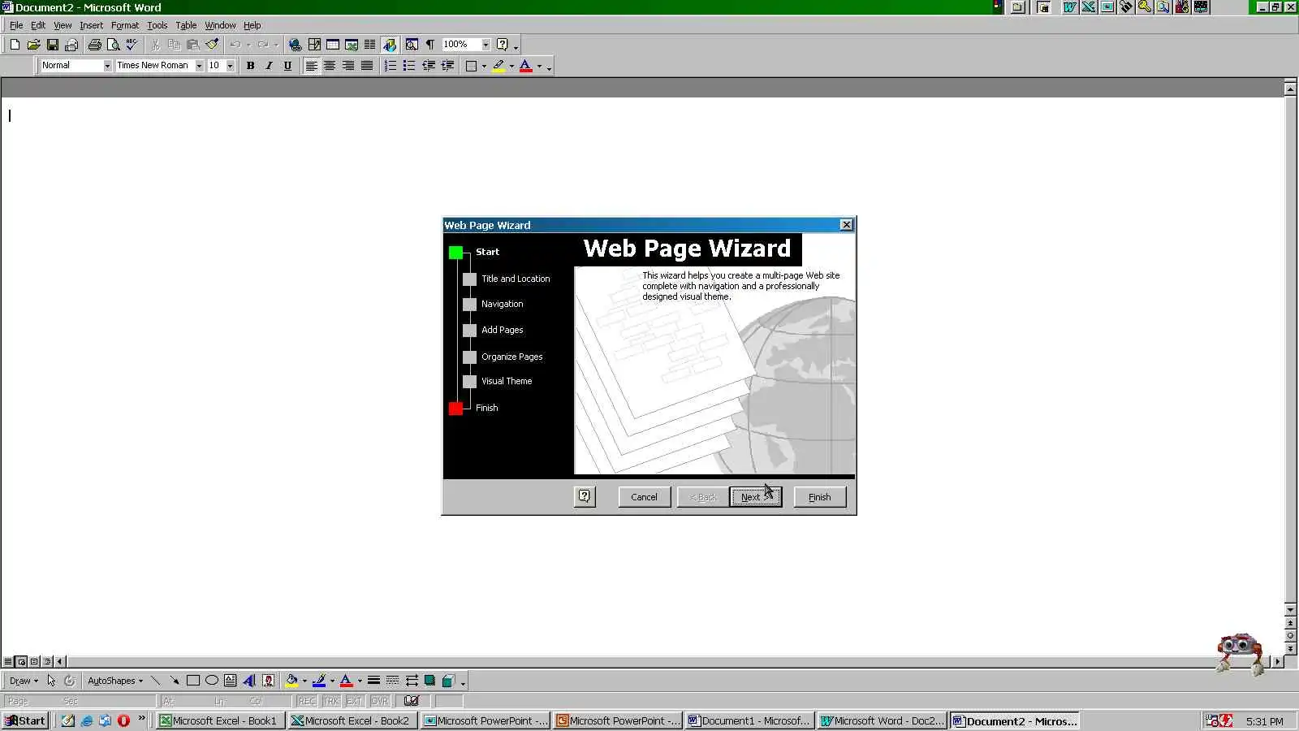Screen dimensions: 1299x731
Task: Open the Format menu
Action: click(125, 25)
